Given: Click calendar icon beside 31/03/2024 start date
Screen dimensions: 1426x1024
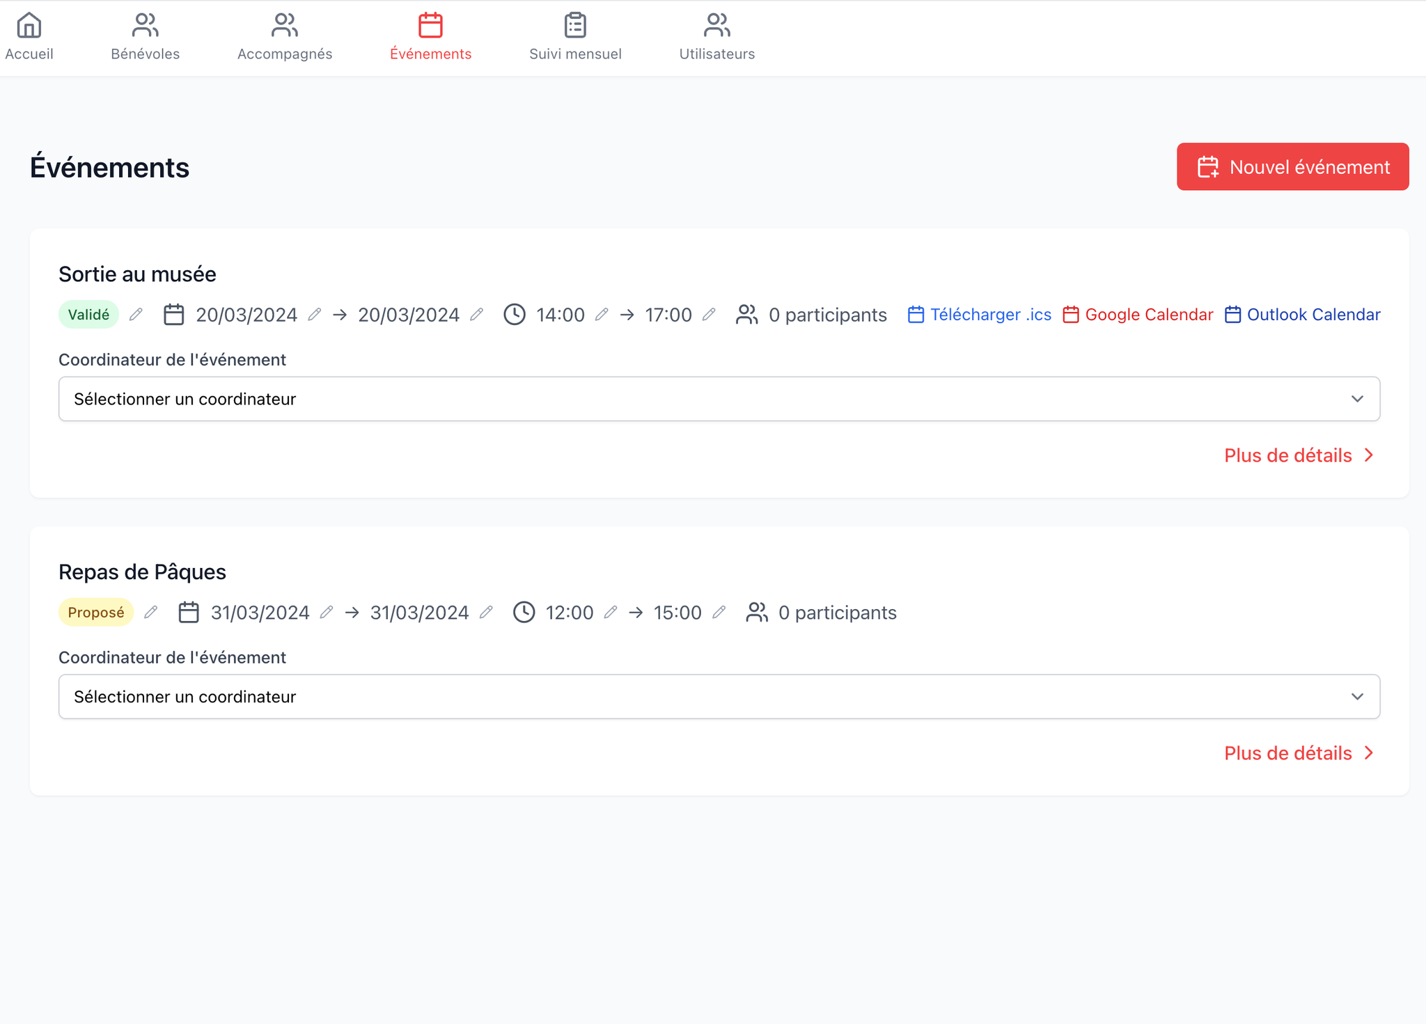Looking at the screenshot, I should tap(189, 613).
